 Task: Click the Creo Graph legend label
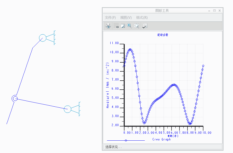162,140
